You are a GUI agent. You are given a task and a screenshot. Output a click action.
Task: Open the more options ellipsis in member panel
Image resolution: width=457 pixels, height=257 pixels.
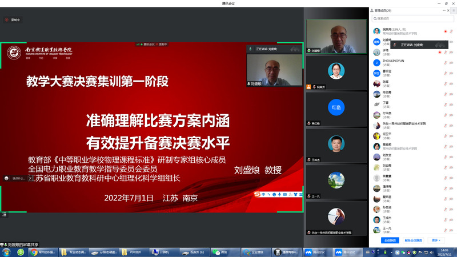[x=445, y=11]
